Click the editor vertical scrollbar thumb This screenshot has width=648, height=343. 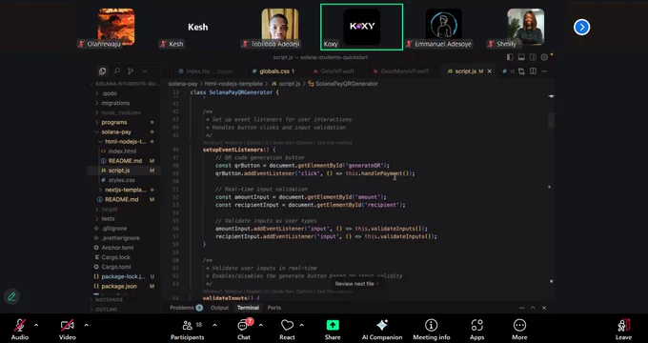[x=551, y=121]
